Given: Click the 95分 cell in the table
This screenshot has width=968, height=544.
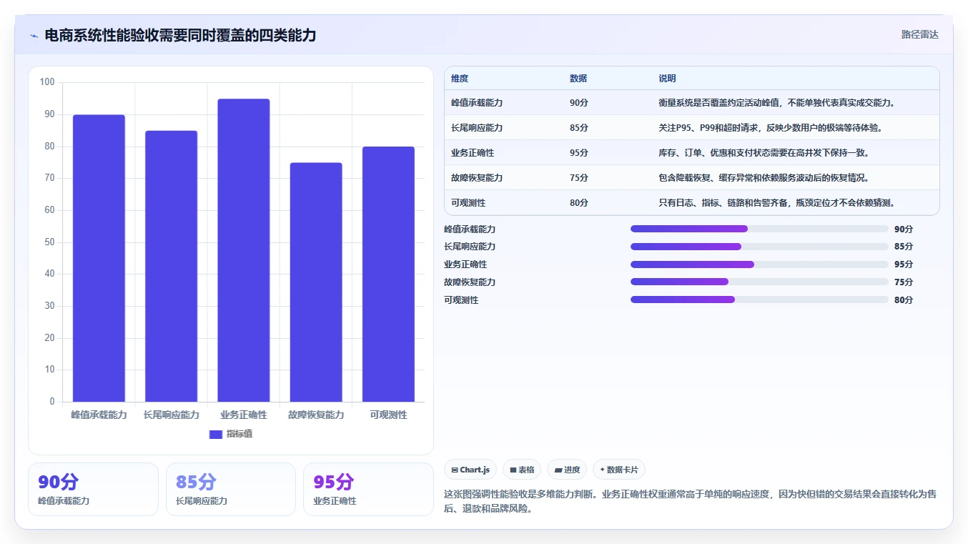Looking at the screenshot, I should coord(579,152).
